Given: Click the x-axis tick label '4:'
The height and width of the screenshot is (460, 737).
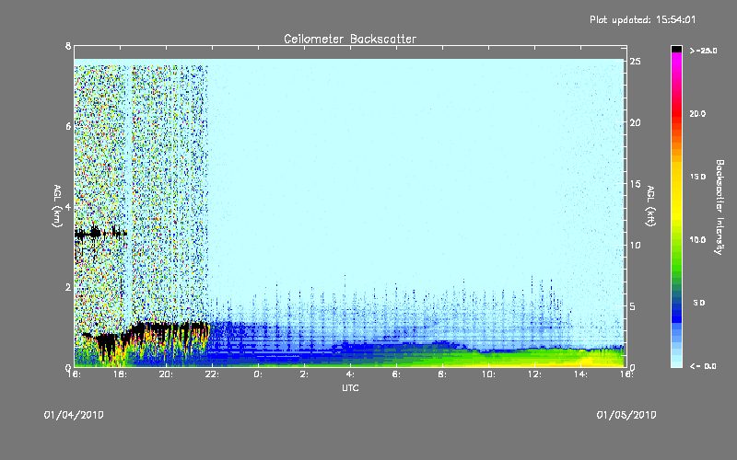Looking at the screenshot, I should point(350,374).
